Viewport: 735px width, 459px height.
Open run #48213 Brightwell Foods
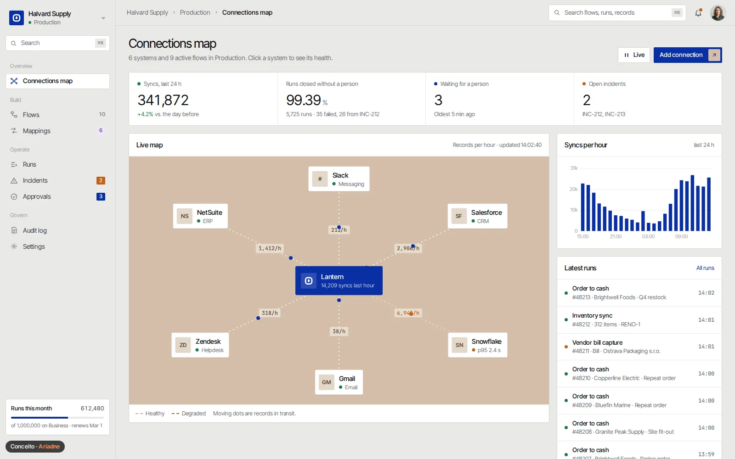639,293
